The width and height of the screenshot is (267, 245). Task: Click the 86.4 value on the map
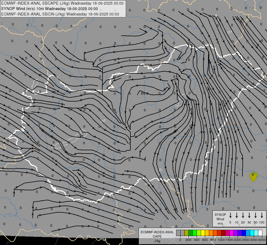[x=145, y=94]
